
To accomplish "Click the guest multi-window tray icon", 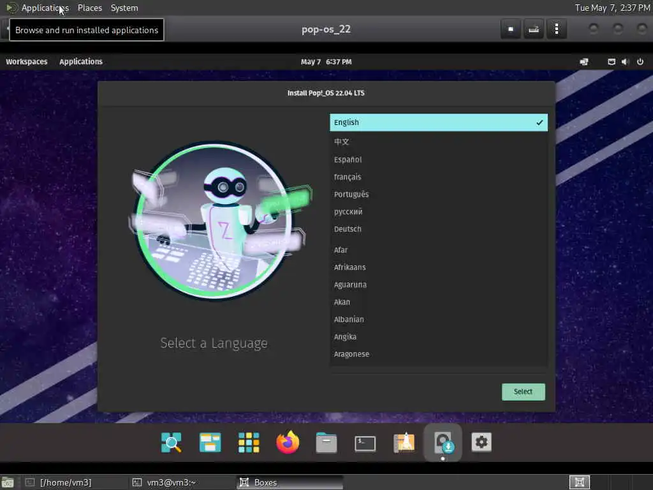I will pos(584,62).
